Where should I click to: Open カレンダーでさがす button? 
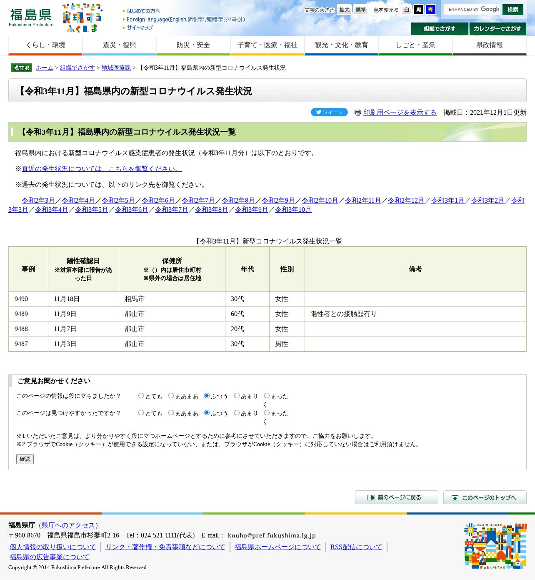pos(497,29)
